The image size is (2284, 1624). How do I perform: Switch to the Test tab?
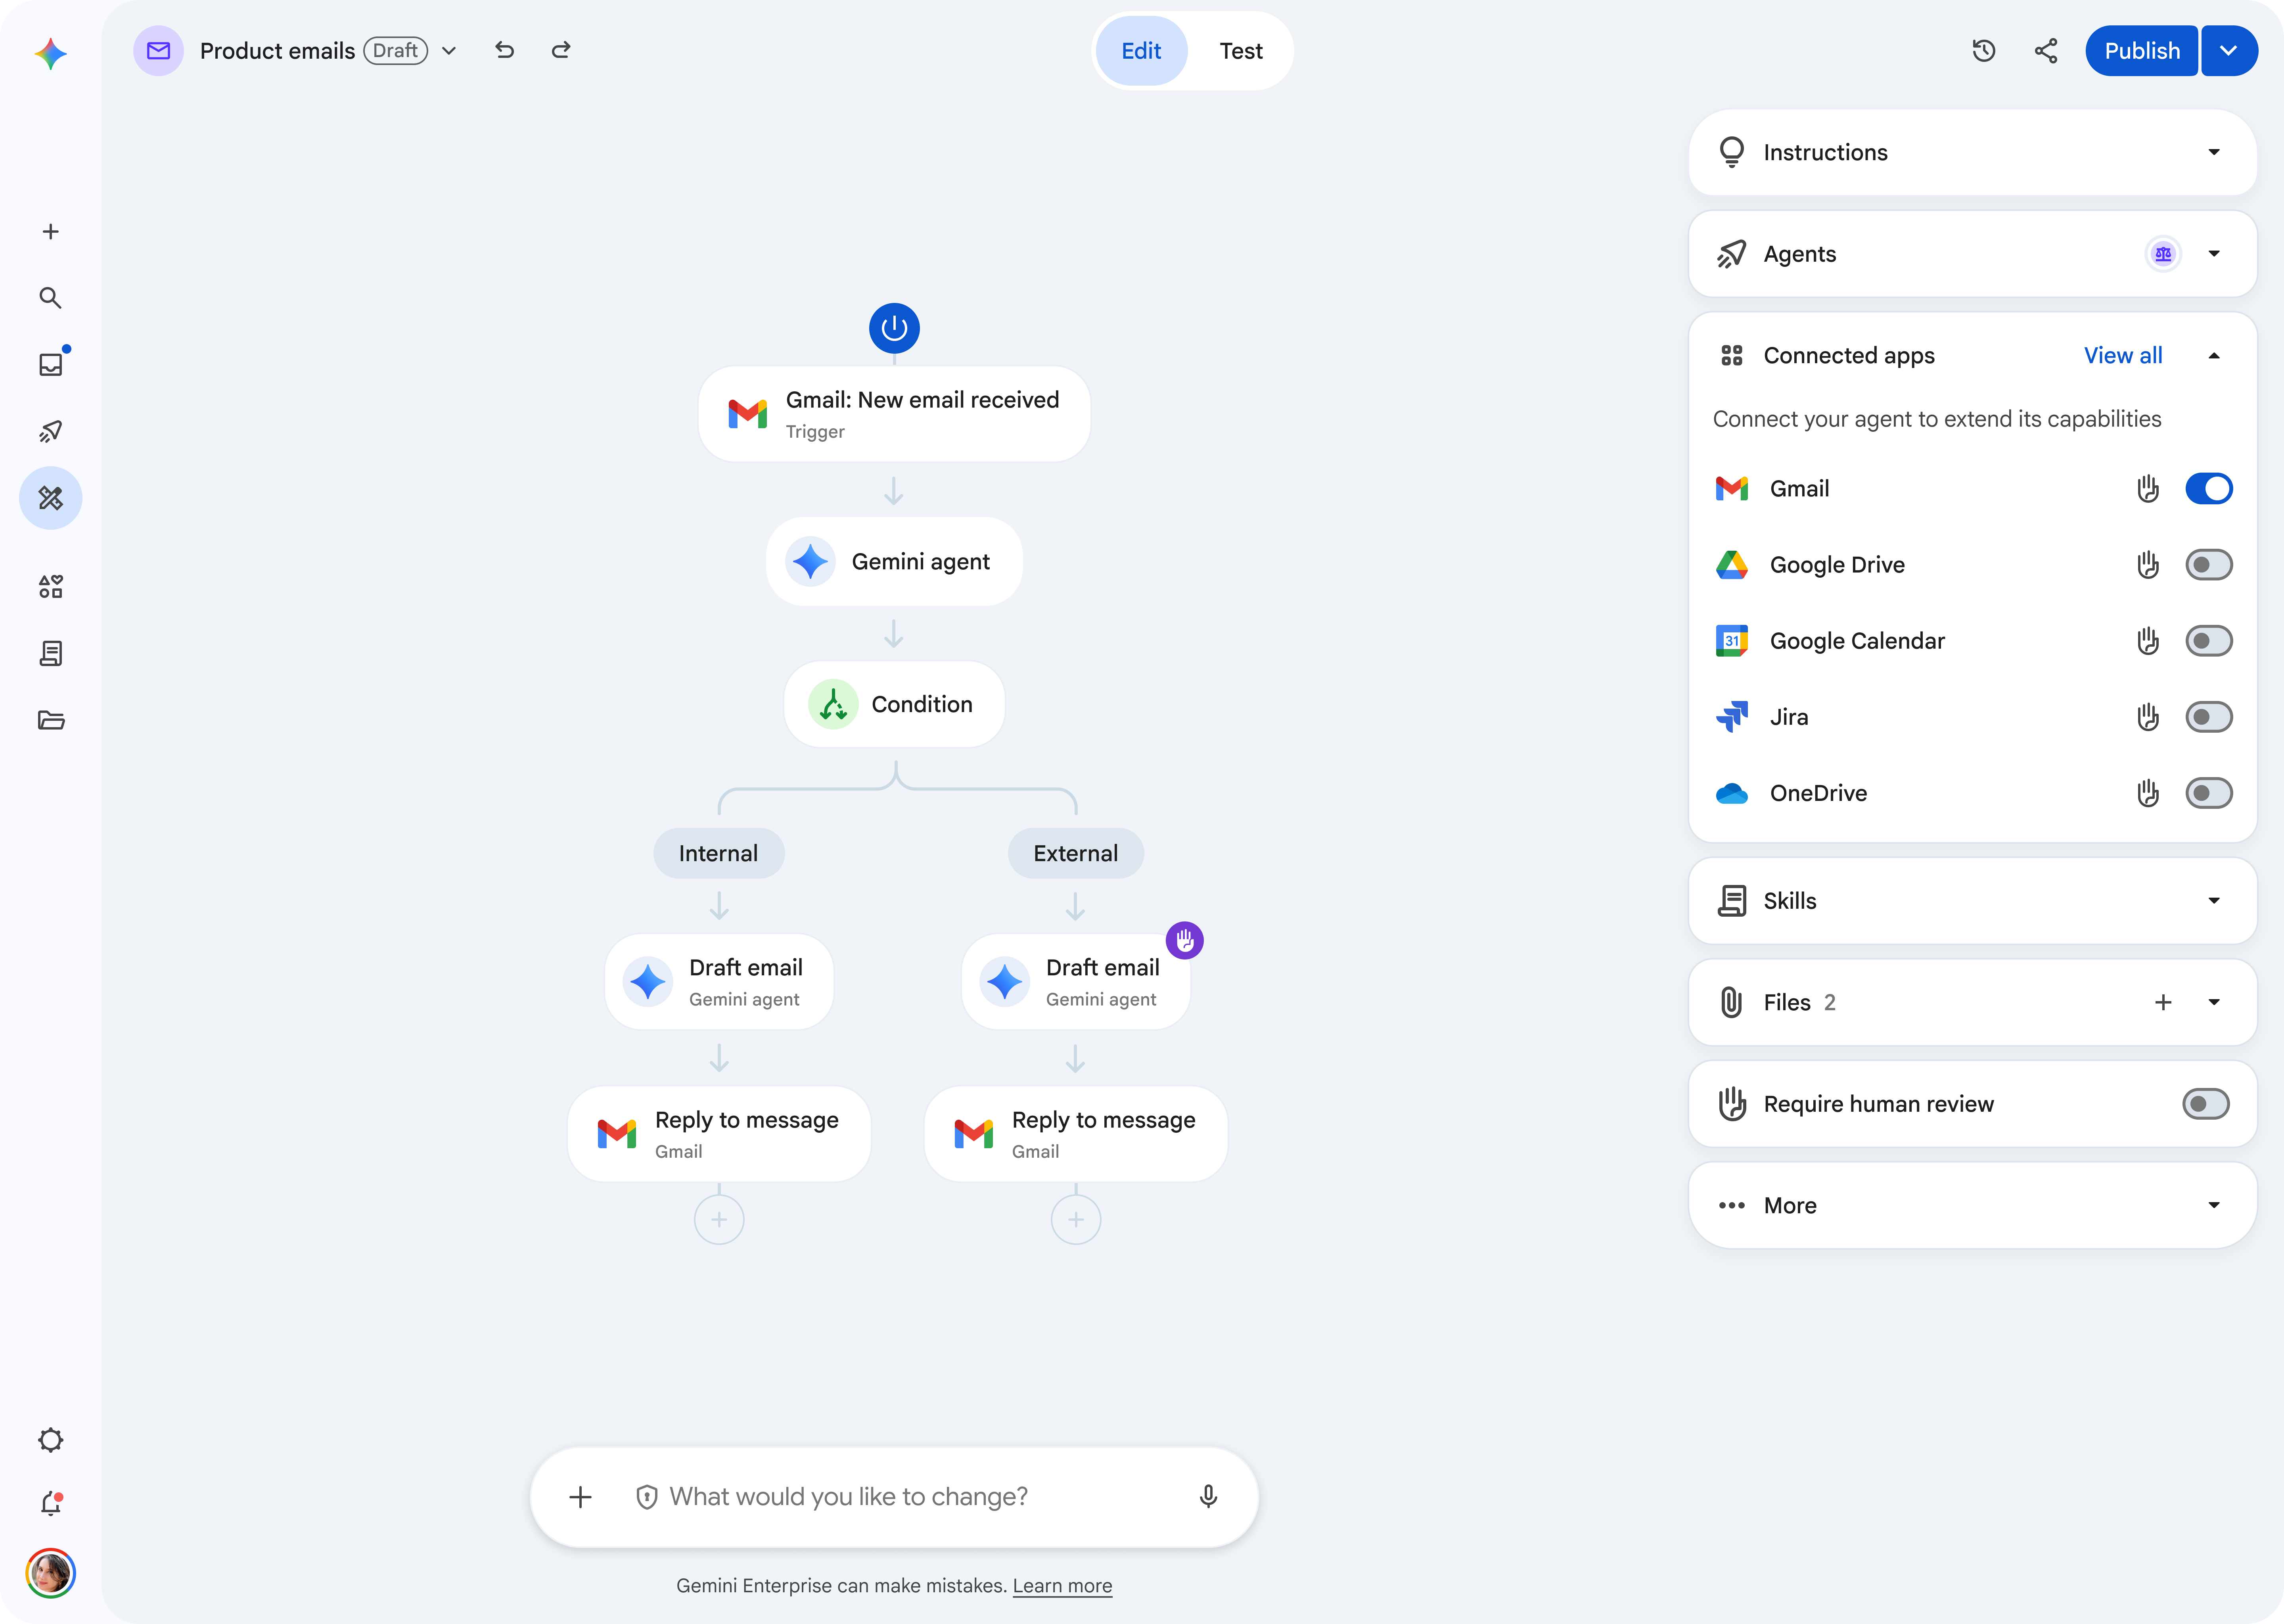[1241, 51]
